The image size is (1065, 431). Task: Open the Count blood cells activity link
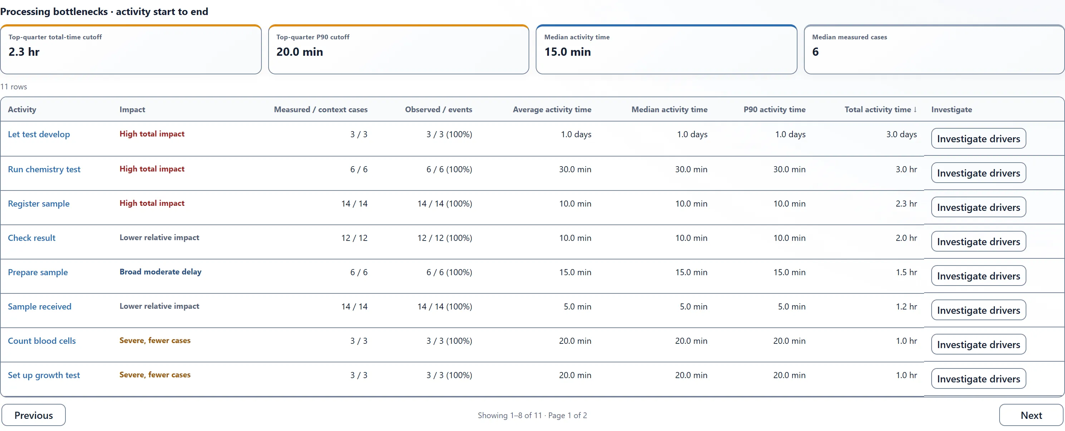tap(42, 341)
